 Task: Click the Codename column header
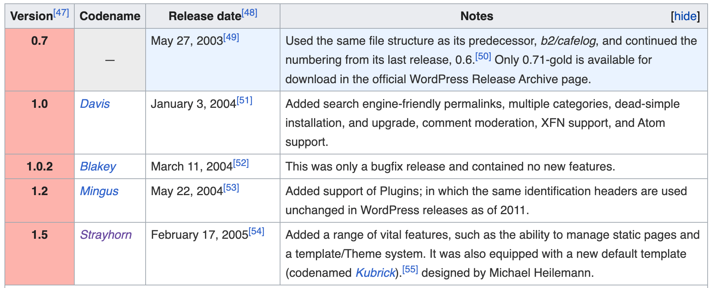[110, 16]
